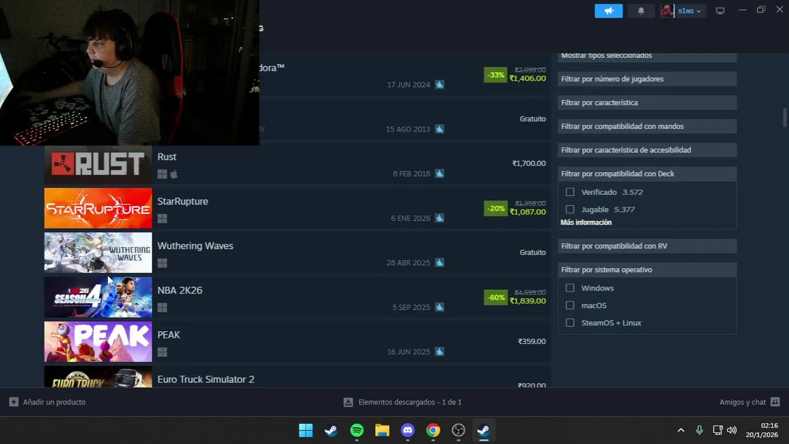
Task: Open the Amigos y chat icon
Action: [x=775, y=402]
